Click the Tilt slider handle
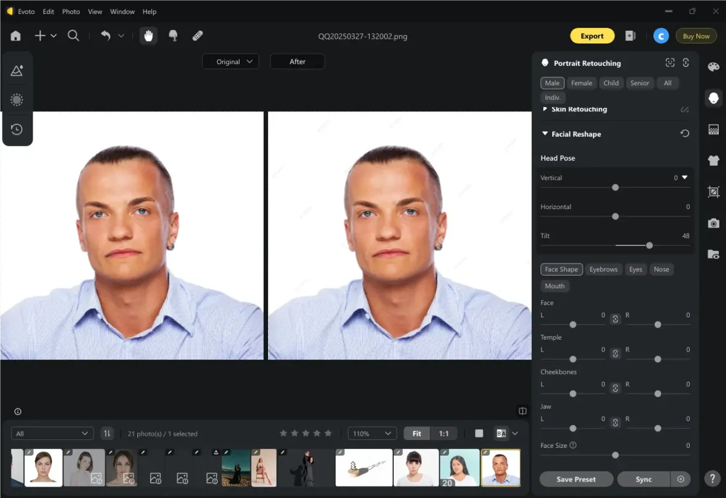 [x=649, y=245]
